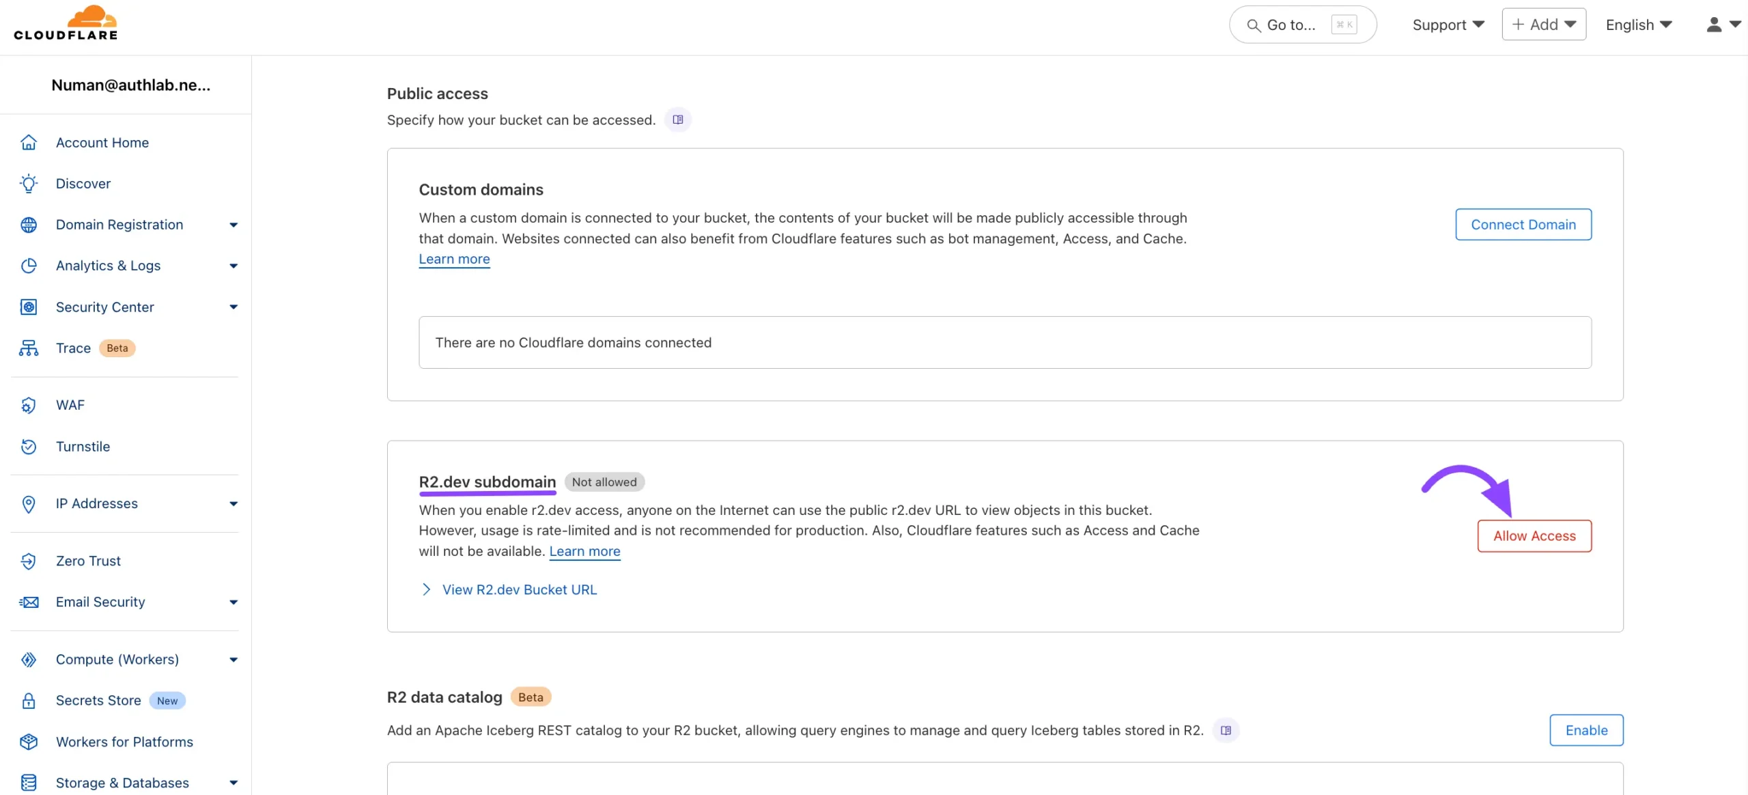This screenshot has height=795, width=1748.
Task: Open docs icon beside Public access description
Action: (677, 120)
